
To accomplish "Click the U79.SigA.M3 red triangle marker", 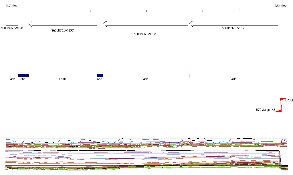I will click(x=280, y=110).
